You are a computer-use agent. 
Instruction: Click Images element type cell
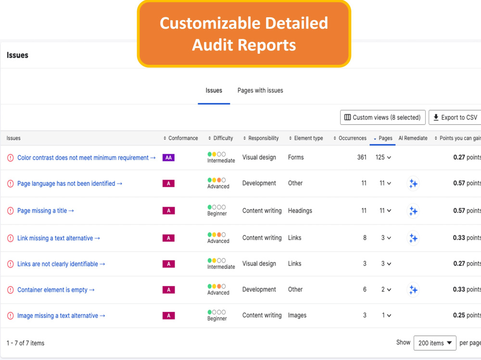pyautogui.click(x=297, y=315)
